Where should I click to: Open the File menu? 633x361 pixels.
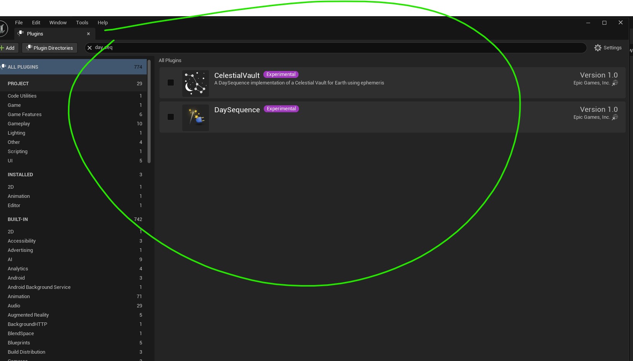tap(19, 23)
